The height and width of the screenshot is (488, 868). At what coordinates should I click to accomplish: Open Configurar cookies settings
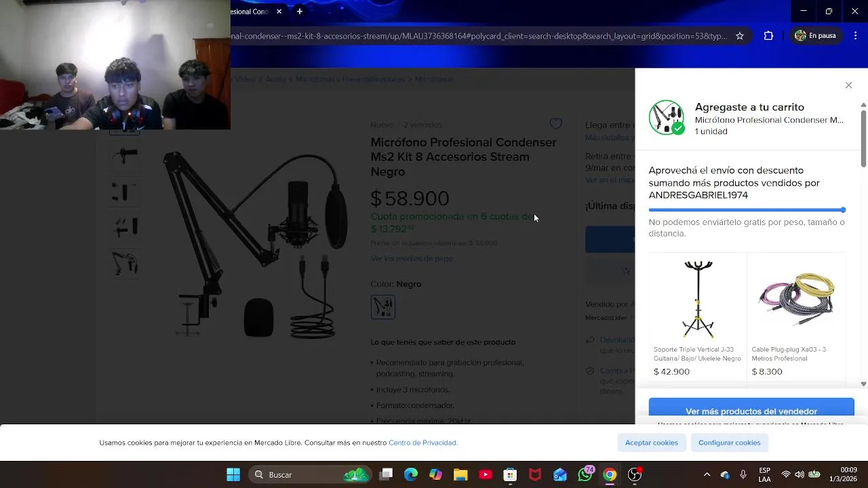[729, 443]
